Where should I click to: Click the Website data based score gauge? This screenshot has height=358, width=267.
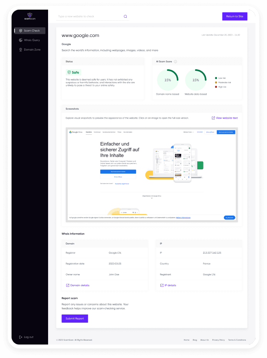point(195,80)
